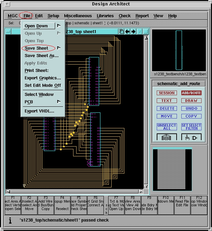
Task: Click the sheet window's maximize square icon
Action: coord(146,32)
